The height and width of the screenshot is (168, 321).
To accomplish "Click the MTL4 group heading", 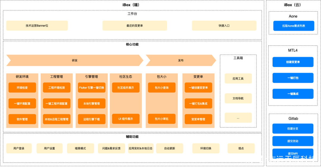I will click(293, 50).
